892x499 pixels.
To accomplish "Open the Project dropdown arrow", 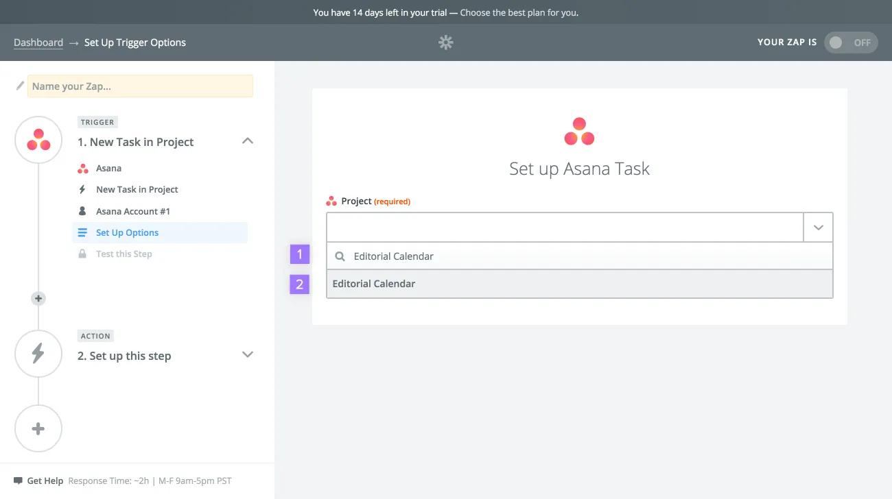I will pyautogui.click(x=818, y=226).
